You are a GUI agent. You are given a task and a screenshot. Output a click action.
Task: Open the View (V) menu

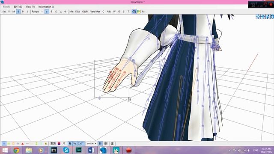[30, 7]
